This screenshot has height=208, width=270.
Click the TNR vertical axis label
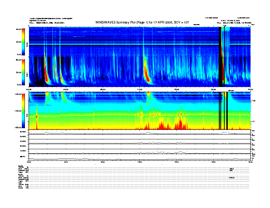[27, 116]
